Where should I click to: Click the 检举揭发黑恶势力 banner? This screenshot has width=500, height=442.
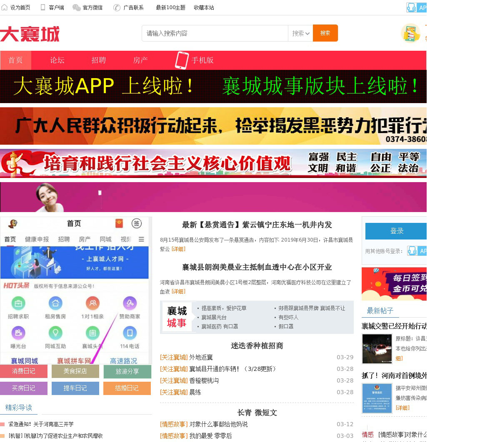click(213, 126)
